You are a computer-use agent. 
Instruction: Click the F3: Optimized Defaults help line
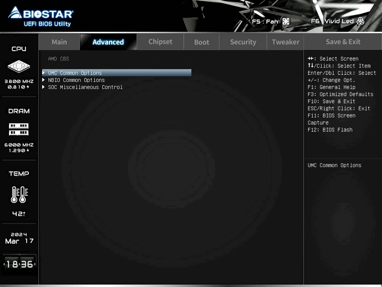pos(341,94)
